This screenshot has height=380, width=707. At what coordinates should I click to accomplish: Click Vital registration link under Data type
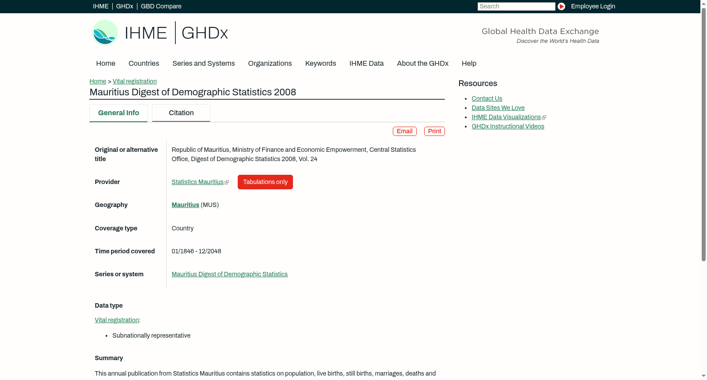pos(117,320)
